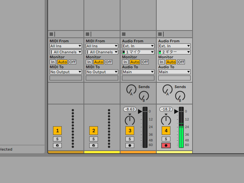The height and width of the screenshot is (183, 244).
Task: Solo track 4 with the S button
Action: (x=166, y=139)
